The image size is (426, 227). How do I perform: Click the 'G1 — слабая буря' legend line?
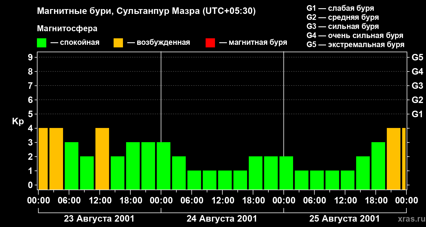click(340, 8)
